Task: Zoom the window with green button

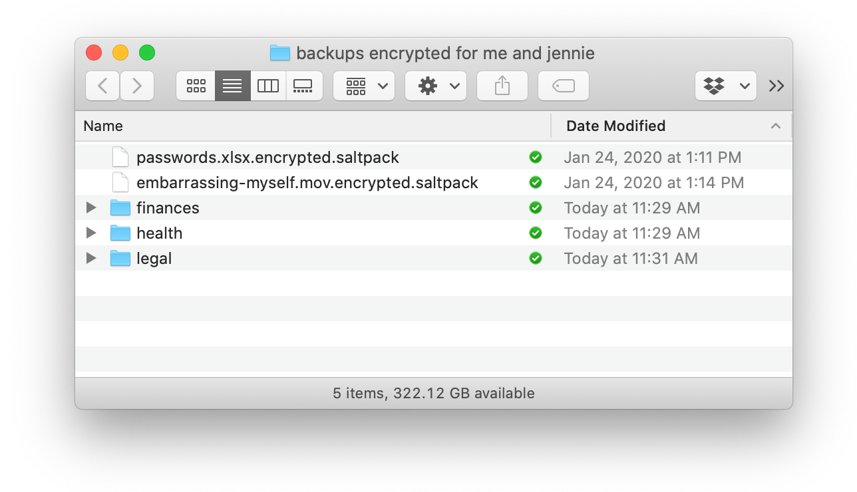Action: click(147, 53)
